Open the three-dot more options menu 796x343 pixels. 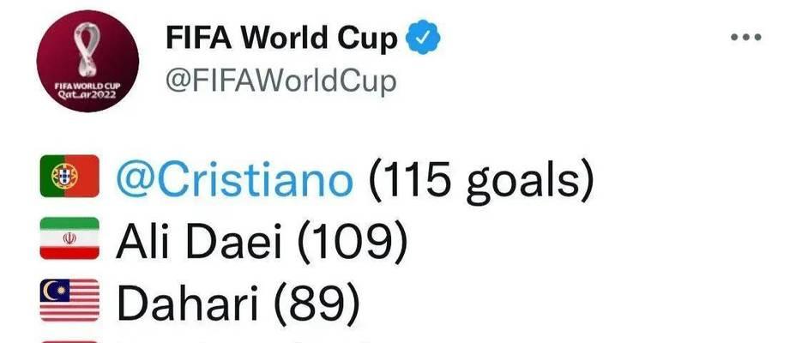[745, 37]
